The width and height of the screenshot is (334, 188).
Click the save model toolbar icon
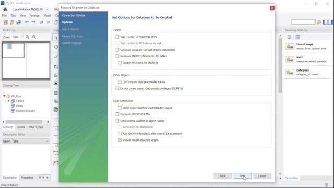click(19, 22)
